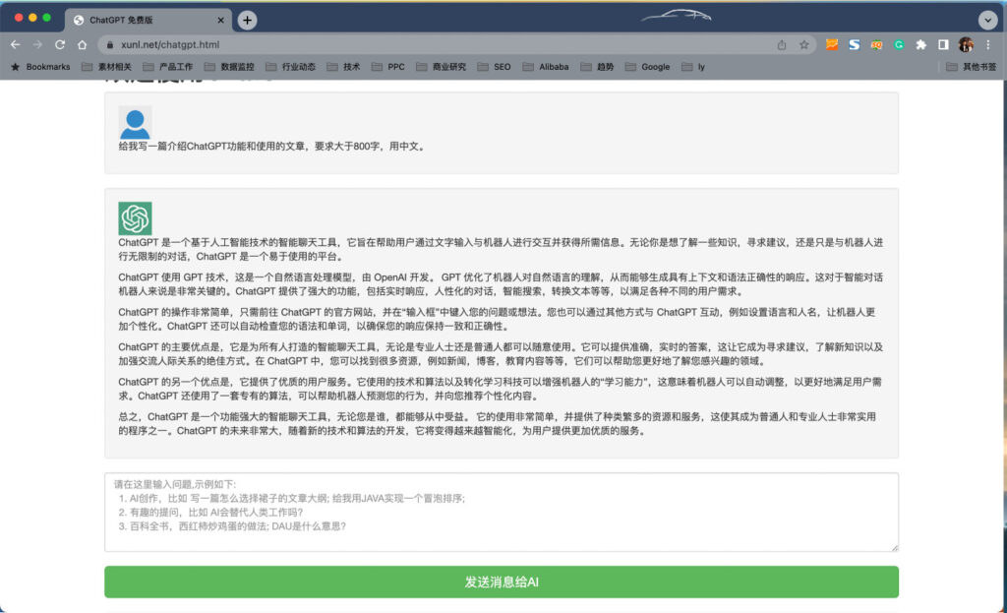Image resolution: width=1007 pixels, height=613 pixels.
Task: Open the 素材相关 bookmark folder
Action: coord(106,67)
